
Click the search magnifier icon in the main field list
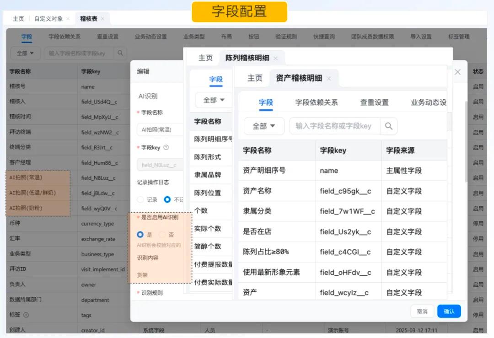click(120, 53)
